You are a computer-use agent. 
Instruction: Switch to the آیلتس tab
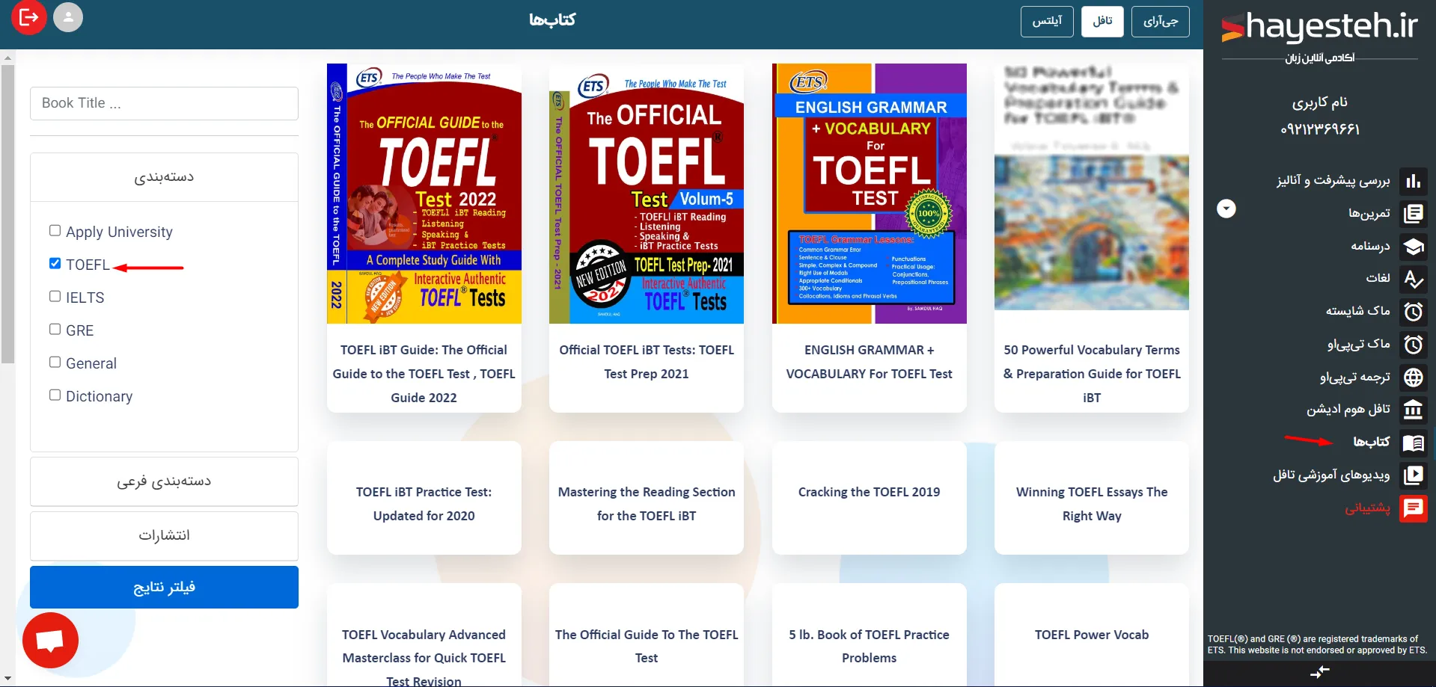coord(1047,21)
